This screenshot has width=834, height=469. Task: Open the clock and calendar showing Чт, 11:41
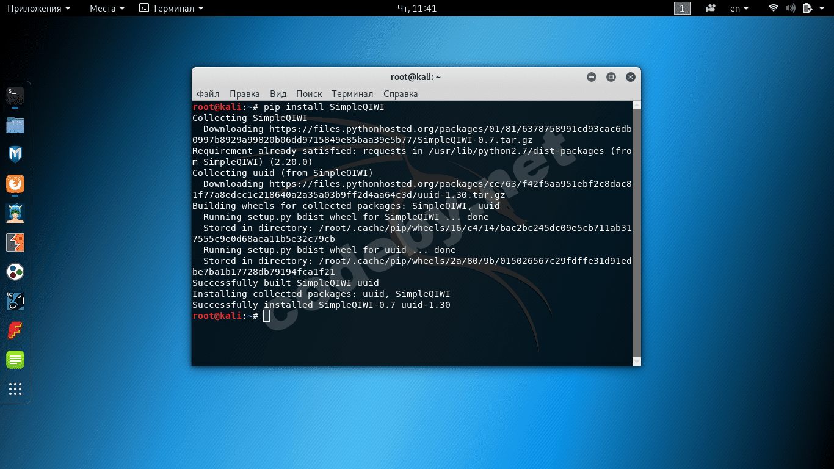click(417, 9)
